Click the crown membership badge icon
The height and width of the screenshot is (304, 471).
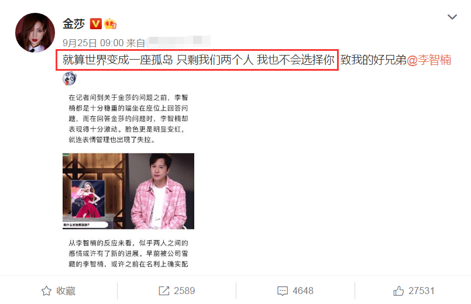[110, 24]
